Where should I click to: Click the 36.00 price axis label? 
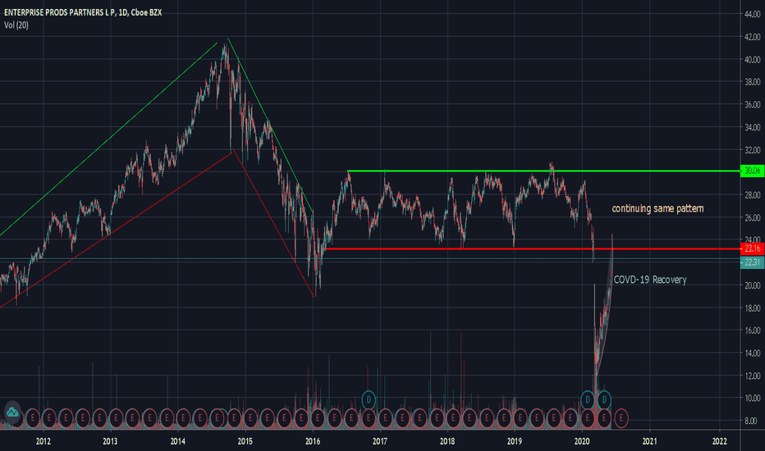[x=753, y=104]
